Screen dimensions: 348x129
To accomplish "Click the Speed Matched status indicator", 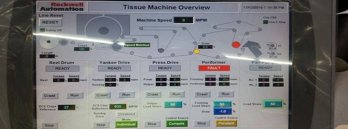I will (137, 45).
